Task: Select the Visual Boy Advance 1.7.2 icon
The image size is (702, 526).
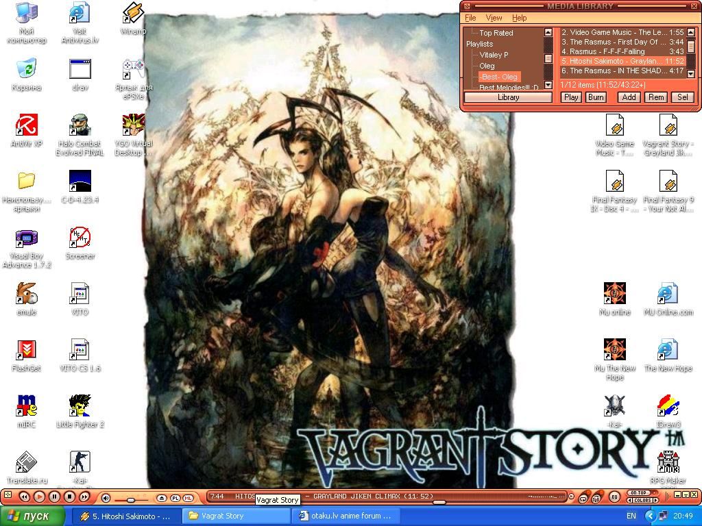Action: pos(27,248)
